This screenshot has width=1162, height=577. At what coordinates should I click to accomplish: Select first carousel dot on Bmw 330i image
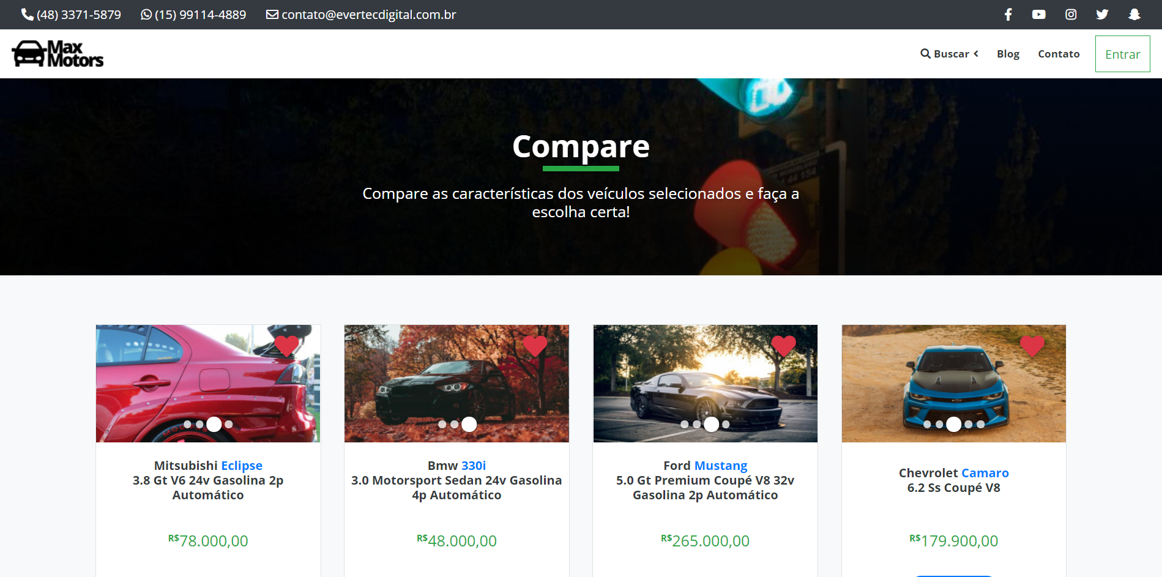[442, 424]
